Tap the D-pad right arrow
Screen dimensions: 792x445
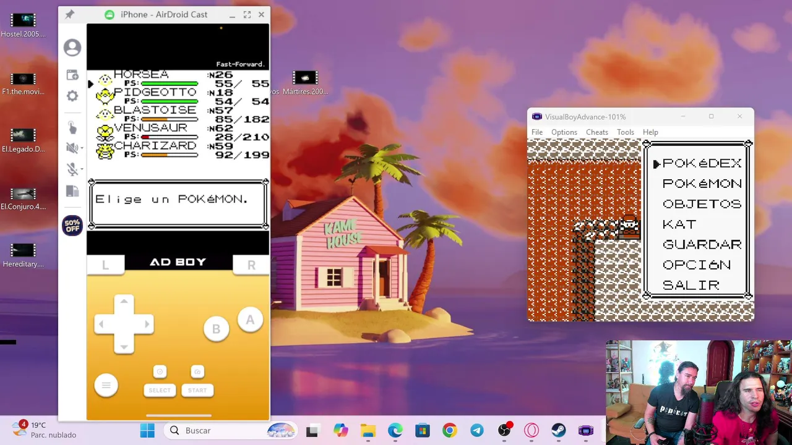coord(146,324)
